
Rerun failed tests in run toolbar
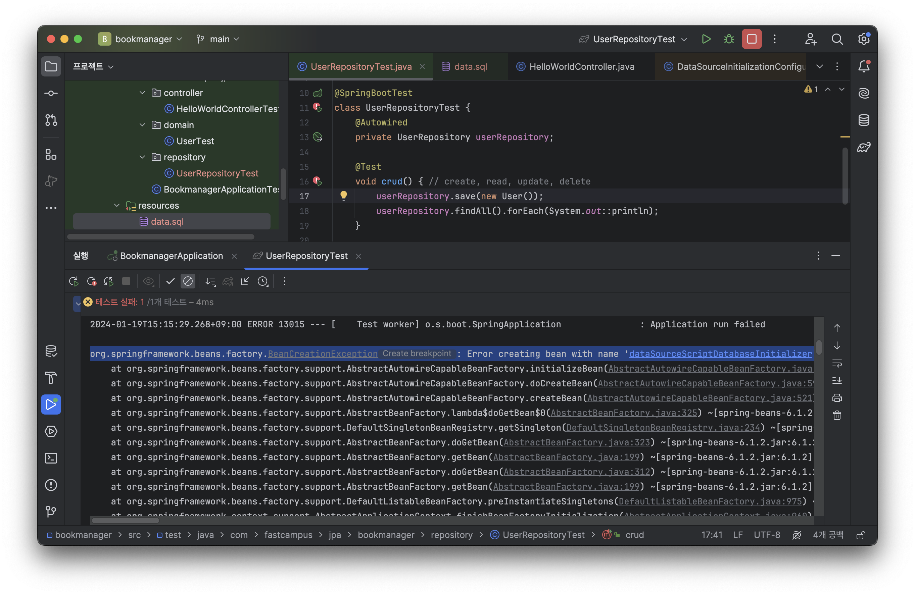92,281
